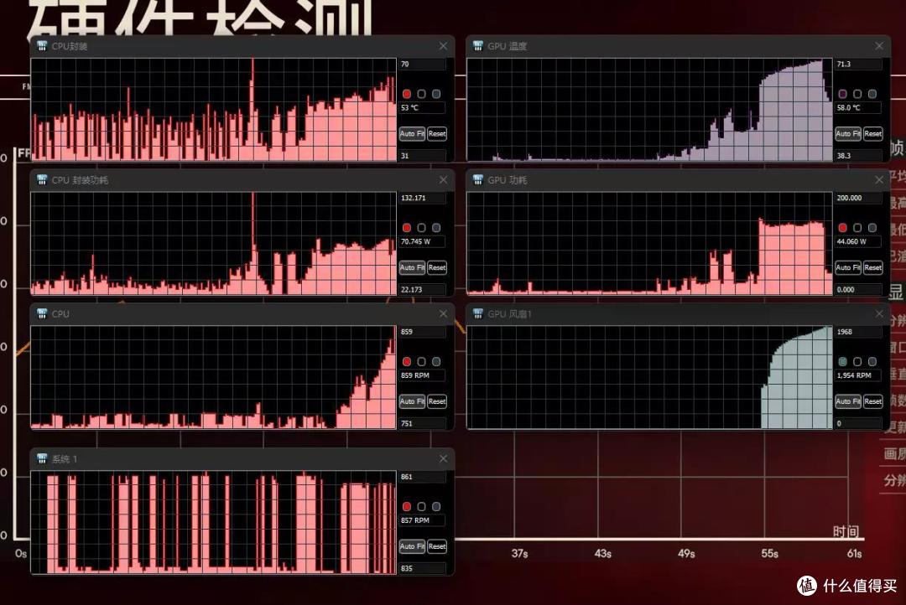Viewport: 906px width, 605px height.
Task: Pick the gray third swatch in CPU封装 window
Action: click(436, 94)
